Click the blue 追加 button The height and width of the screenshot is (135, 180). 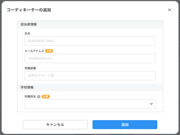click(x=125, y=125)
